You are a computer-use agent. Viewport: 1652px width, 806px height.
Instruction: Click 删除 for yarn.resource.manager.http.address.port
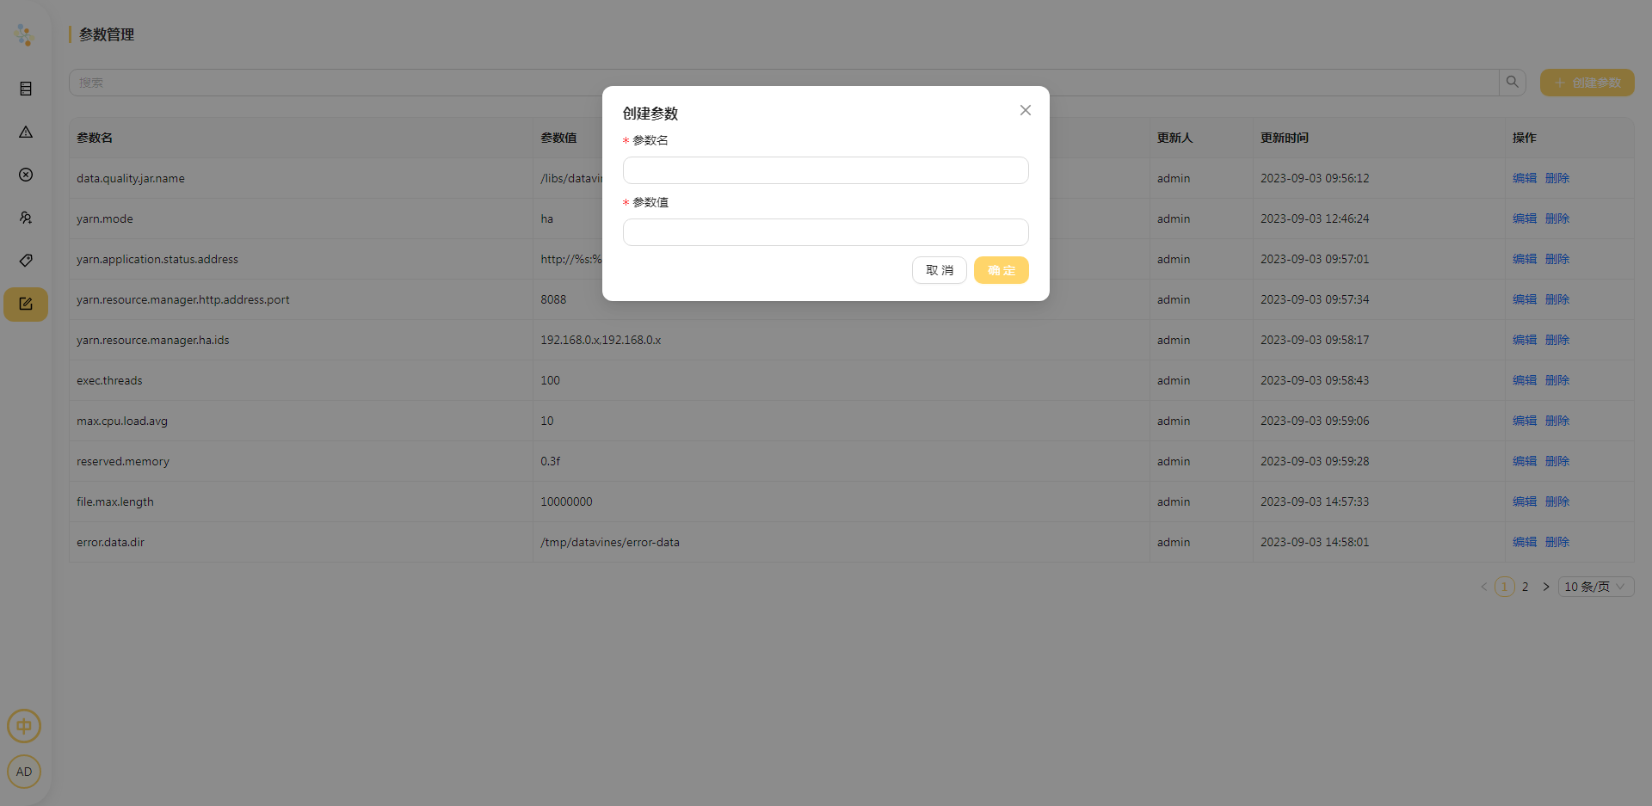click(x=1557, y=299)
